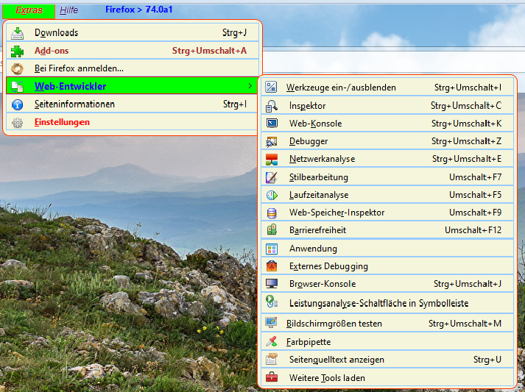Click the green puzzle Add-ons icon
Viewport: 525px width, 392px height.
point(18,51)
